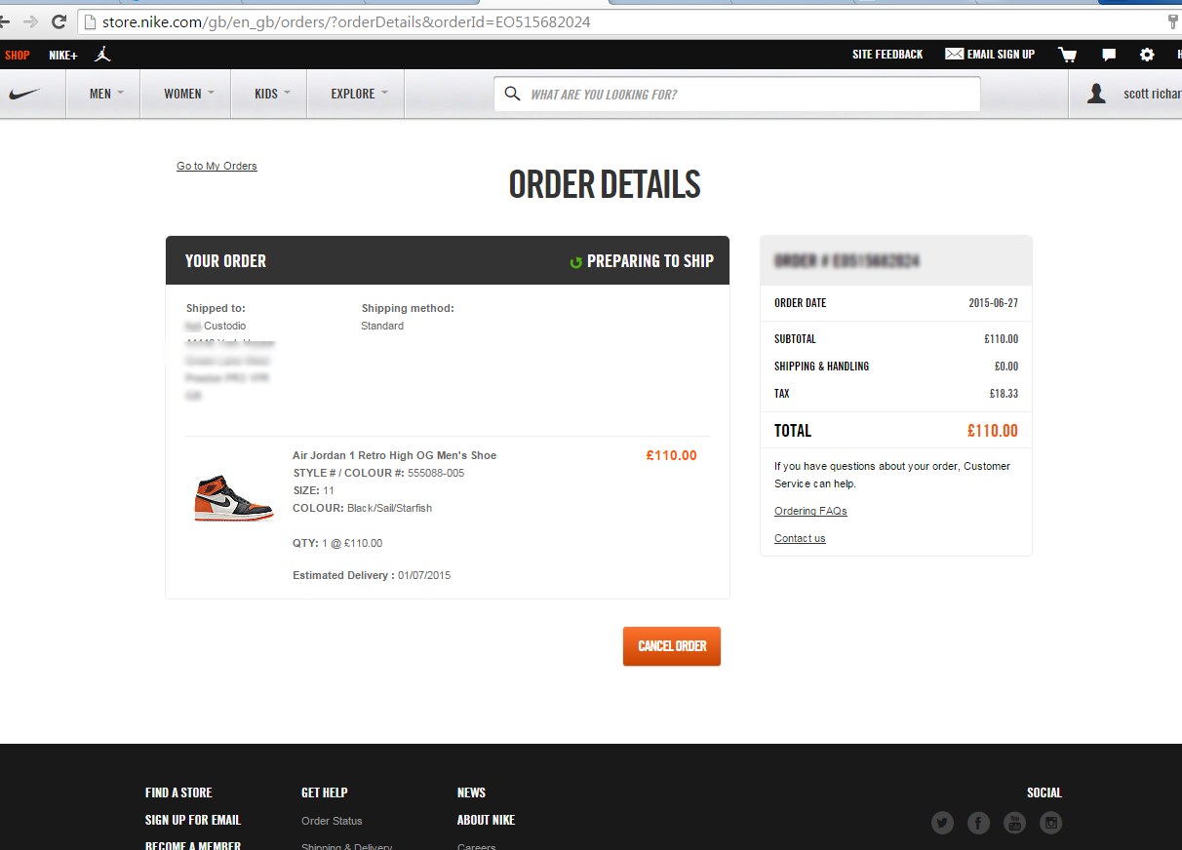Open the shopping cart icon
This screenshot has width=1182, height=850.
[x=1068, y=55]
